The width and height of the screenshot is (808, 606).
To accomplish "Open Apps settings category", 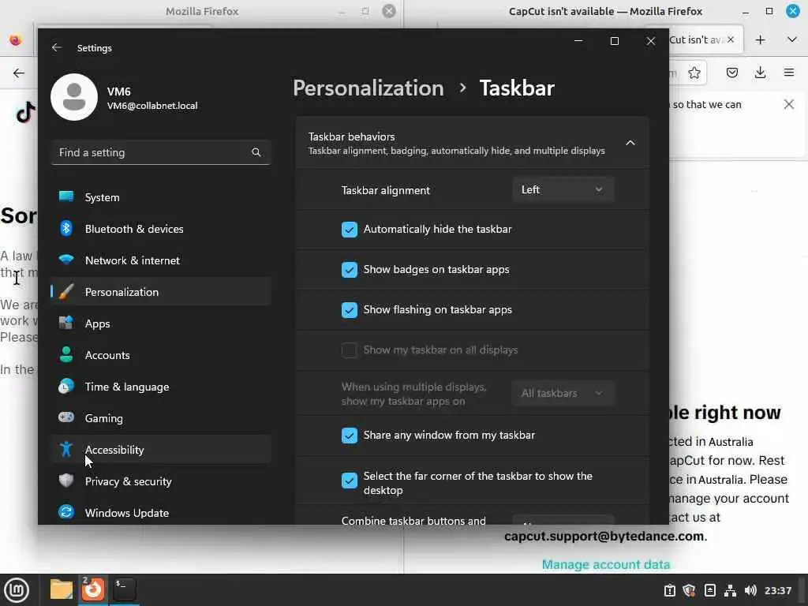I will coord(161,324).
